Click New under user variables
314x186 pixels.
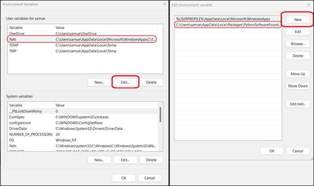point(99,82)
